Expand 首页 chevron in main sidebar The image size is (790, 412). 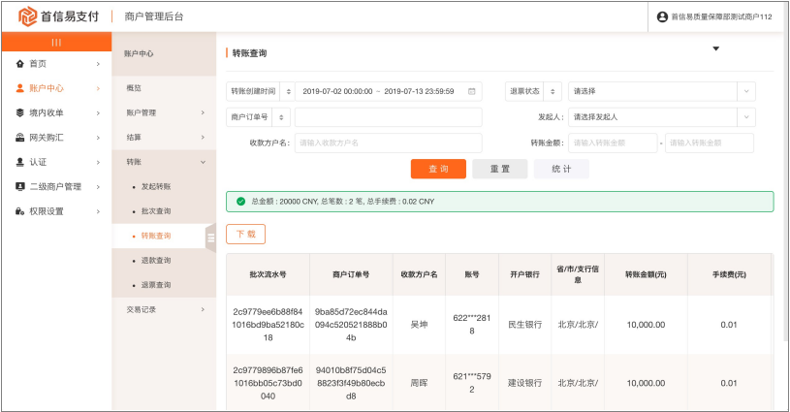click(98, 64)
